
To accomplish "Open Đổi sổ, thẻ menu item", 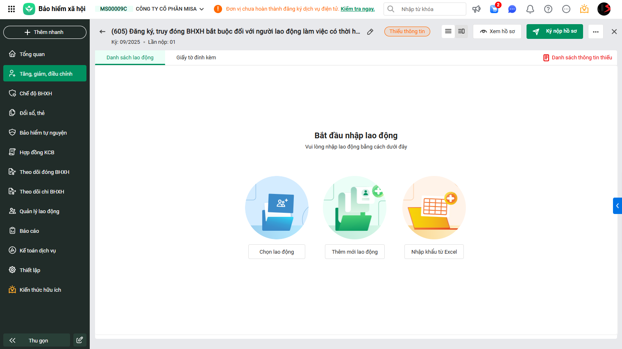I will pyautogui.click(x=45, y=113).
